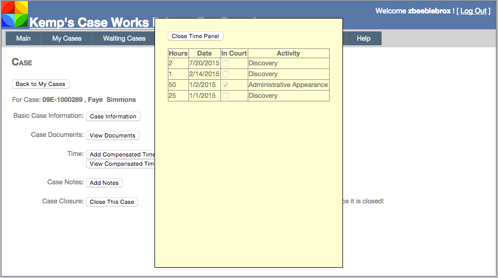This screenshot has width=498, height=278.
Task: Toggle In Court checkbox for 1/1/2015 entry
Action: click(226, 96)
